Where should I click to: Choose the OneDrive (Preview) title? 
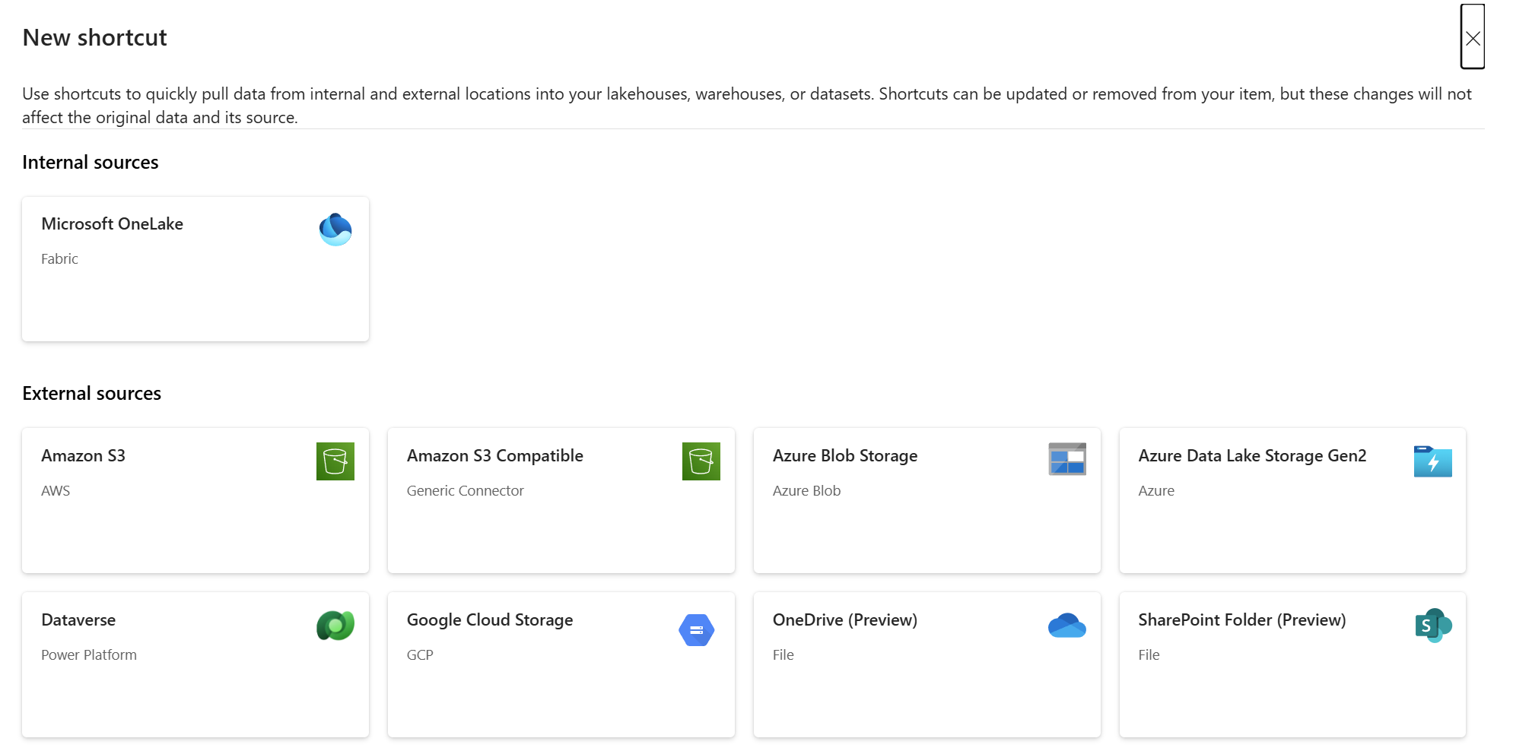pyautogui.click(x=844, y=619)
